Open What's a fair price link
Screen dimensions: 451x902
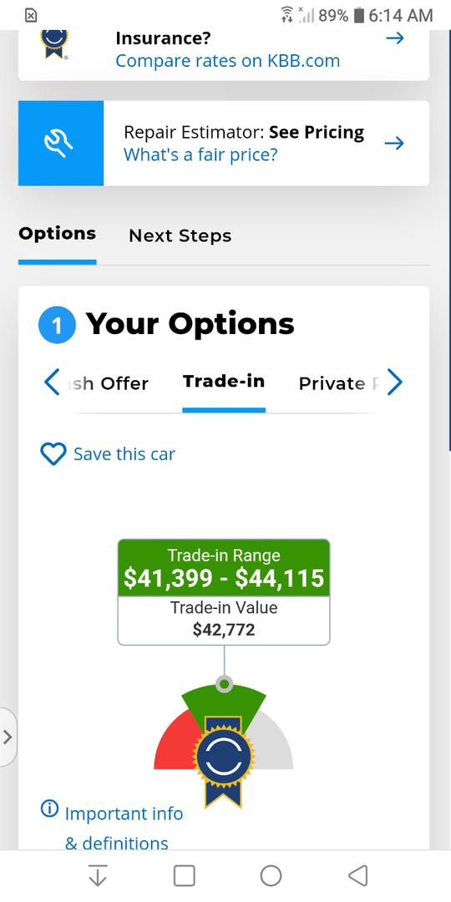click(200, 155)
